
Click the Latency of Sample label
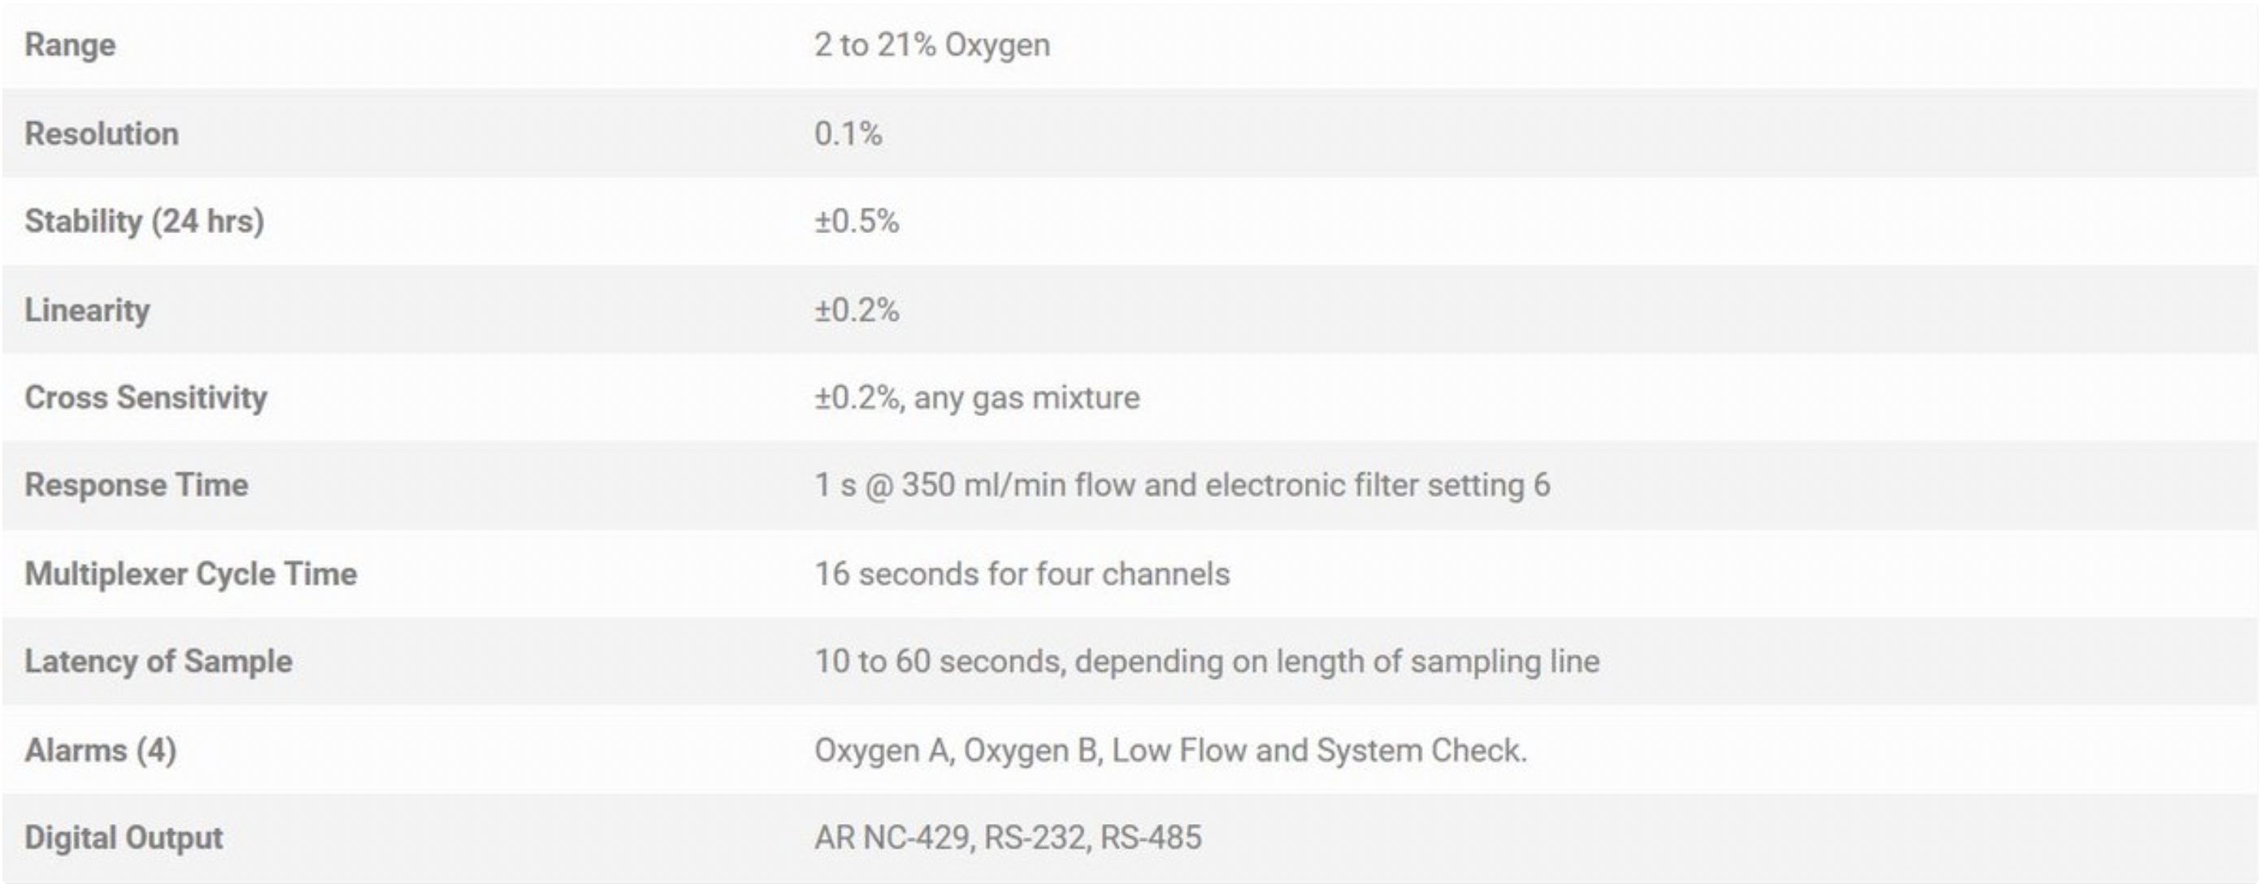pos(158,662)
